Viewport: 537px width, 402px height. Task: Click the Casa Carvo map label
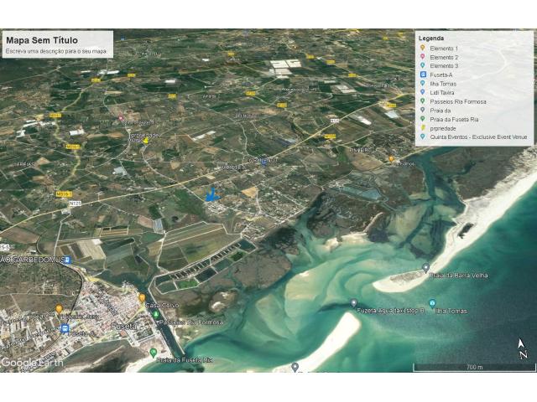162,305
